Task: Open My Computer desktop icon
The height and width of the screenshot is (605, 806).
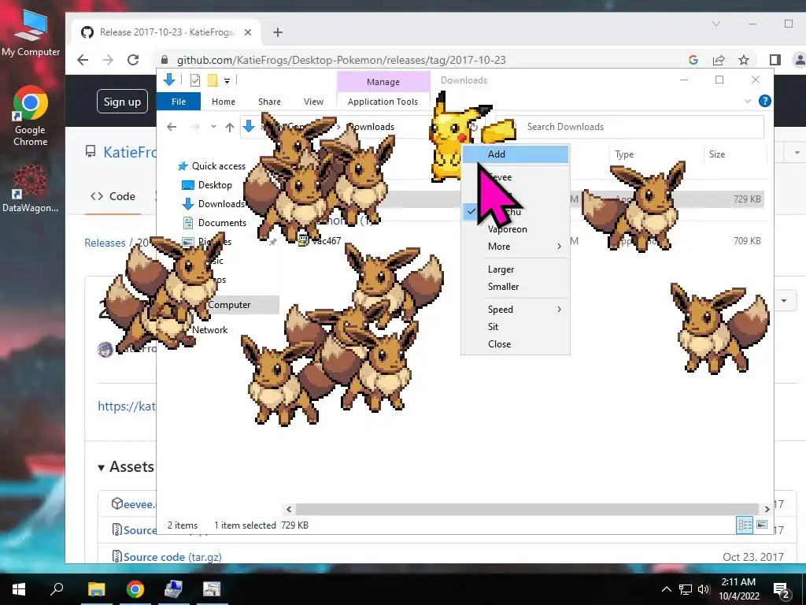Action: point(31,33)
